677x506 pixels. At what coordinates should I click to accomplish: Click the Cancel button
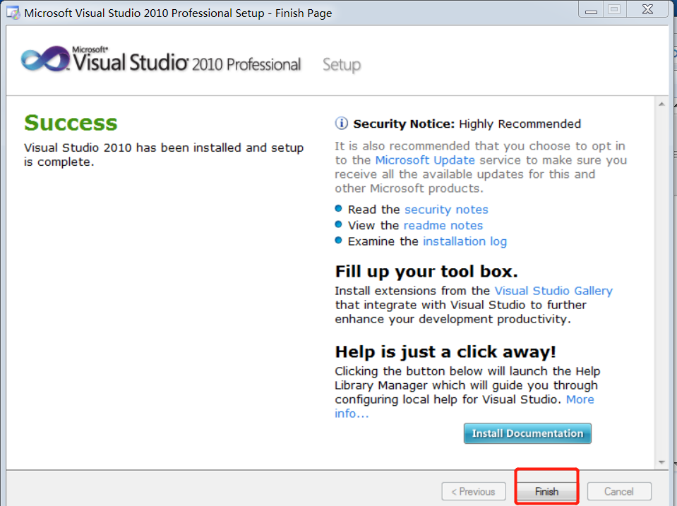[618, 491]
